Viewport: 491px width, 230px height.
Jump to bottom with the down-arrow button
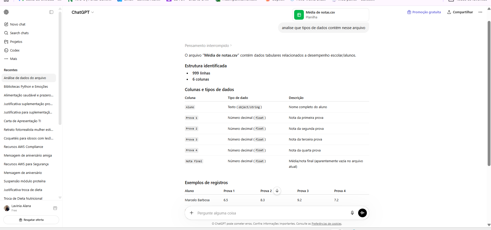coord(277,191)
